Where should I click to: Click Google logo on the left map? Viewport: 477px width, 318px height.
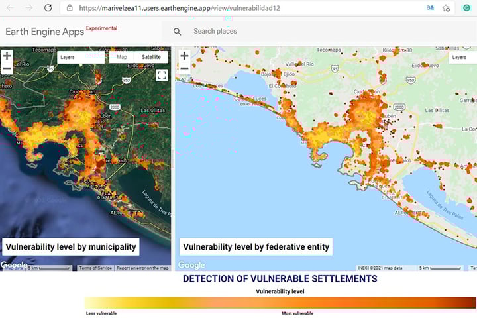14,265
